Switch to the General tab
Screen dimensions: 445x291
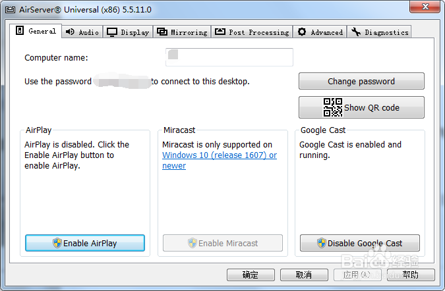click(36, 31)
